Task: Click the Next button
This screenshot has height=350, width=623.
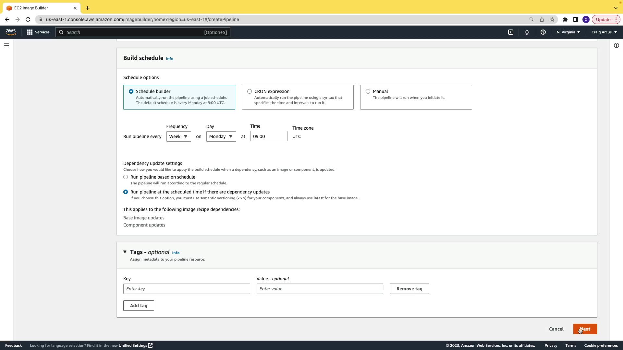Action: coord(585,329)
